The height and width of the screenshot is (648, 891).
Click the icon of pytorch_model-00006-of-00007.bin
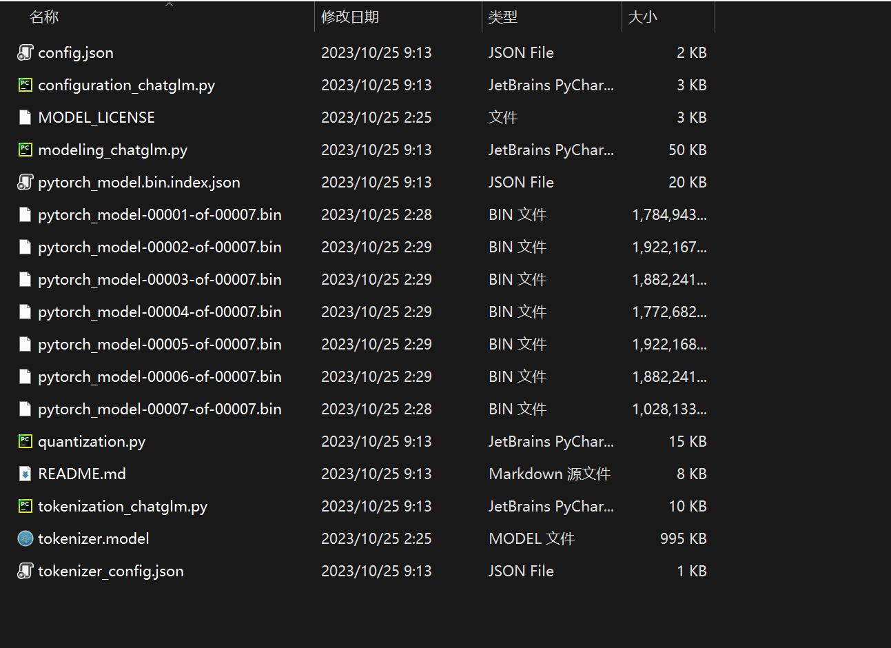pyautogui.click(x=25, y=376)
